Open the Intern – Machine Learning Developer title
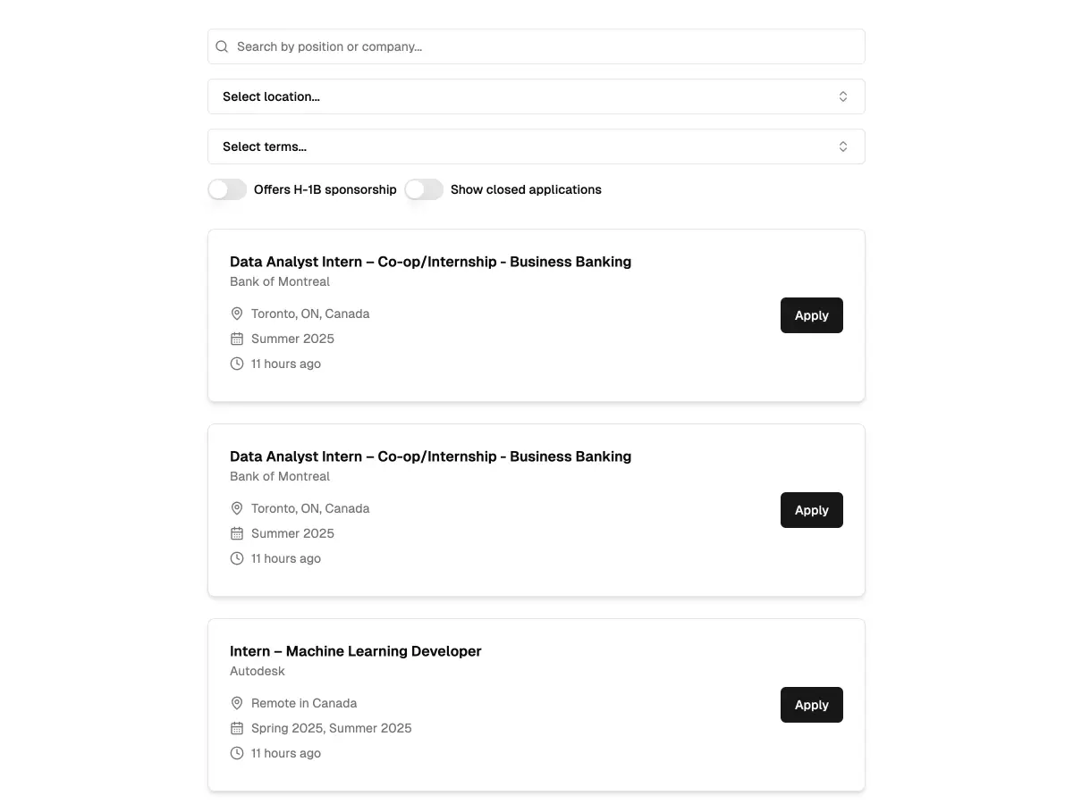This screenshot has width=1073, height=812. (355, 651)
